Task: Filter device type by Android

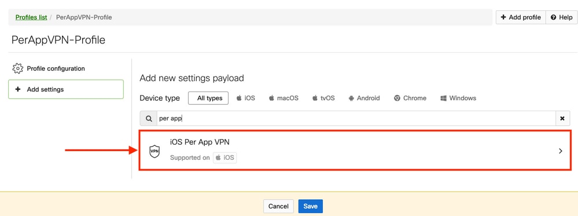Action: coord(364,98)
